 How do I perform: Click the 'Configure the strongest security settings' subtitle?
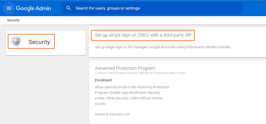click(140, 73)
